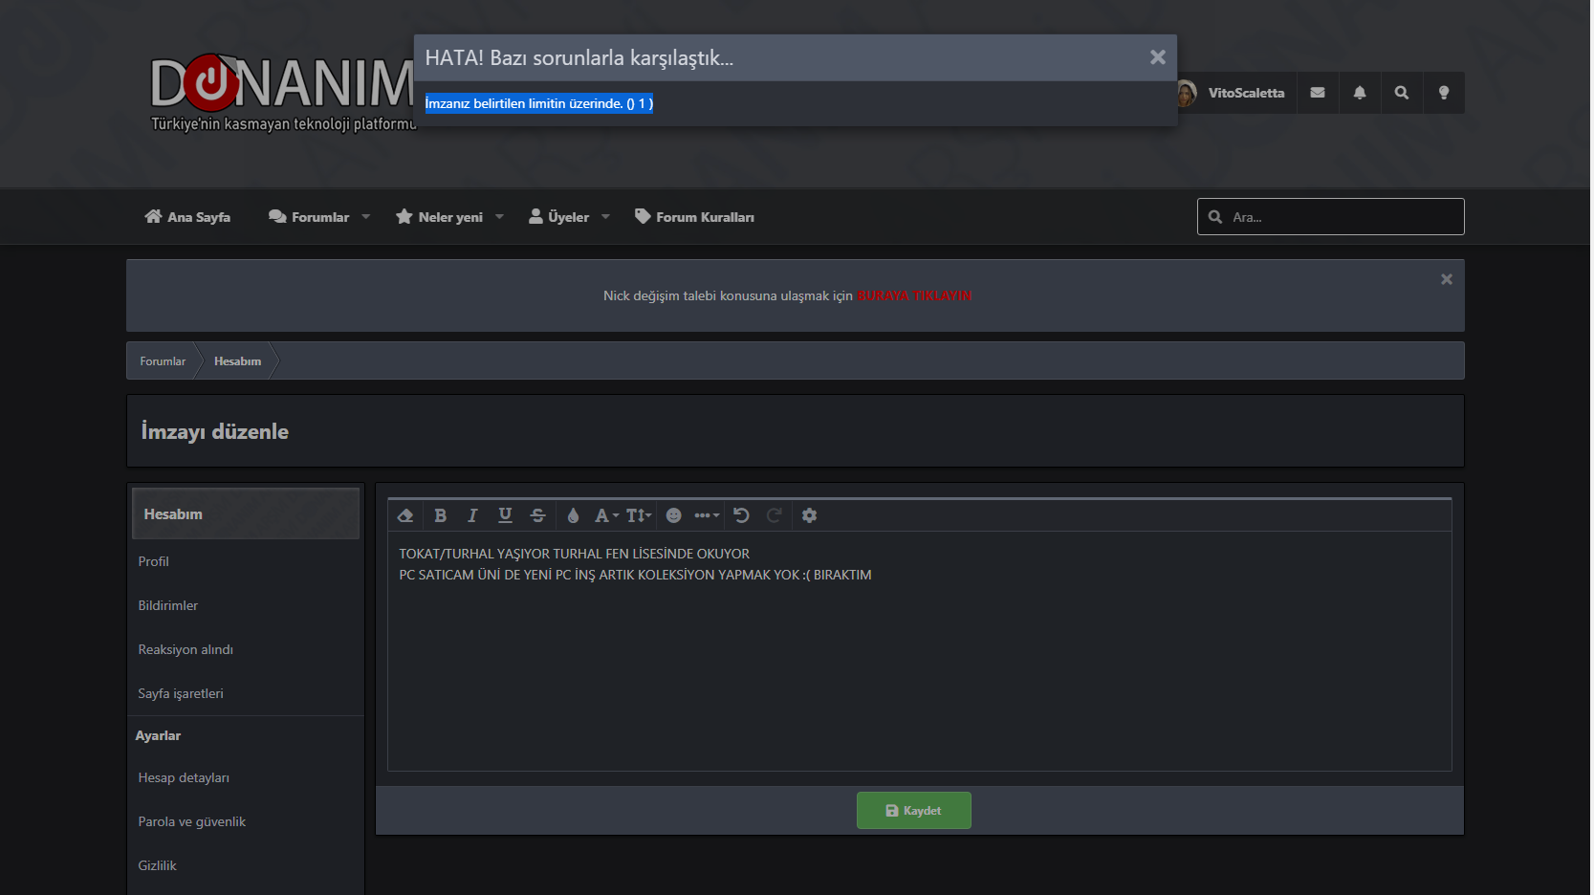Click the user avatar picture
The height and width of the screenshot is (895, 1594).
[1187, 93]
